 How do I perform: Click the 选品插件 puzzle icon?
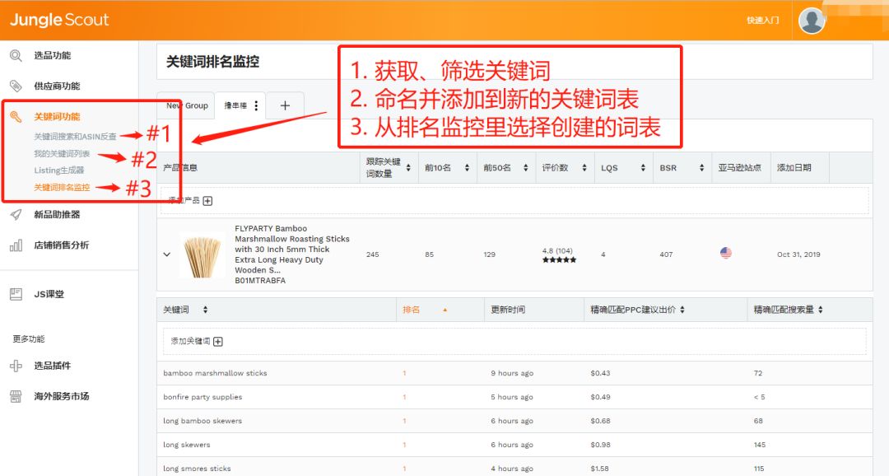click(x=16, y=366)
